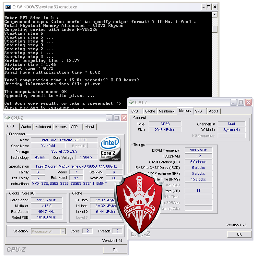Image resolution: width=257 pixels, height=258 pixels.
Task: Click the DC Mode value Symmetric
Action: pyautogui.click(x=231, y=130)
